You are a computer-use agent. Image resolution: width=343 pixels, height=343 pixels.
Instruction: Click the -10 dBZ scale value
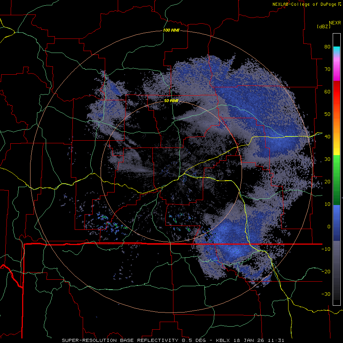(x=326, y=249)
